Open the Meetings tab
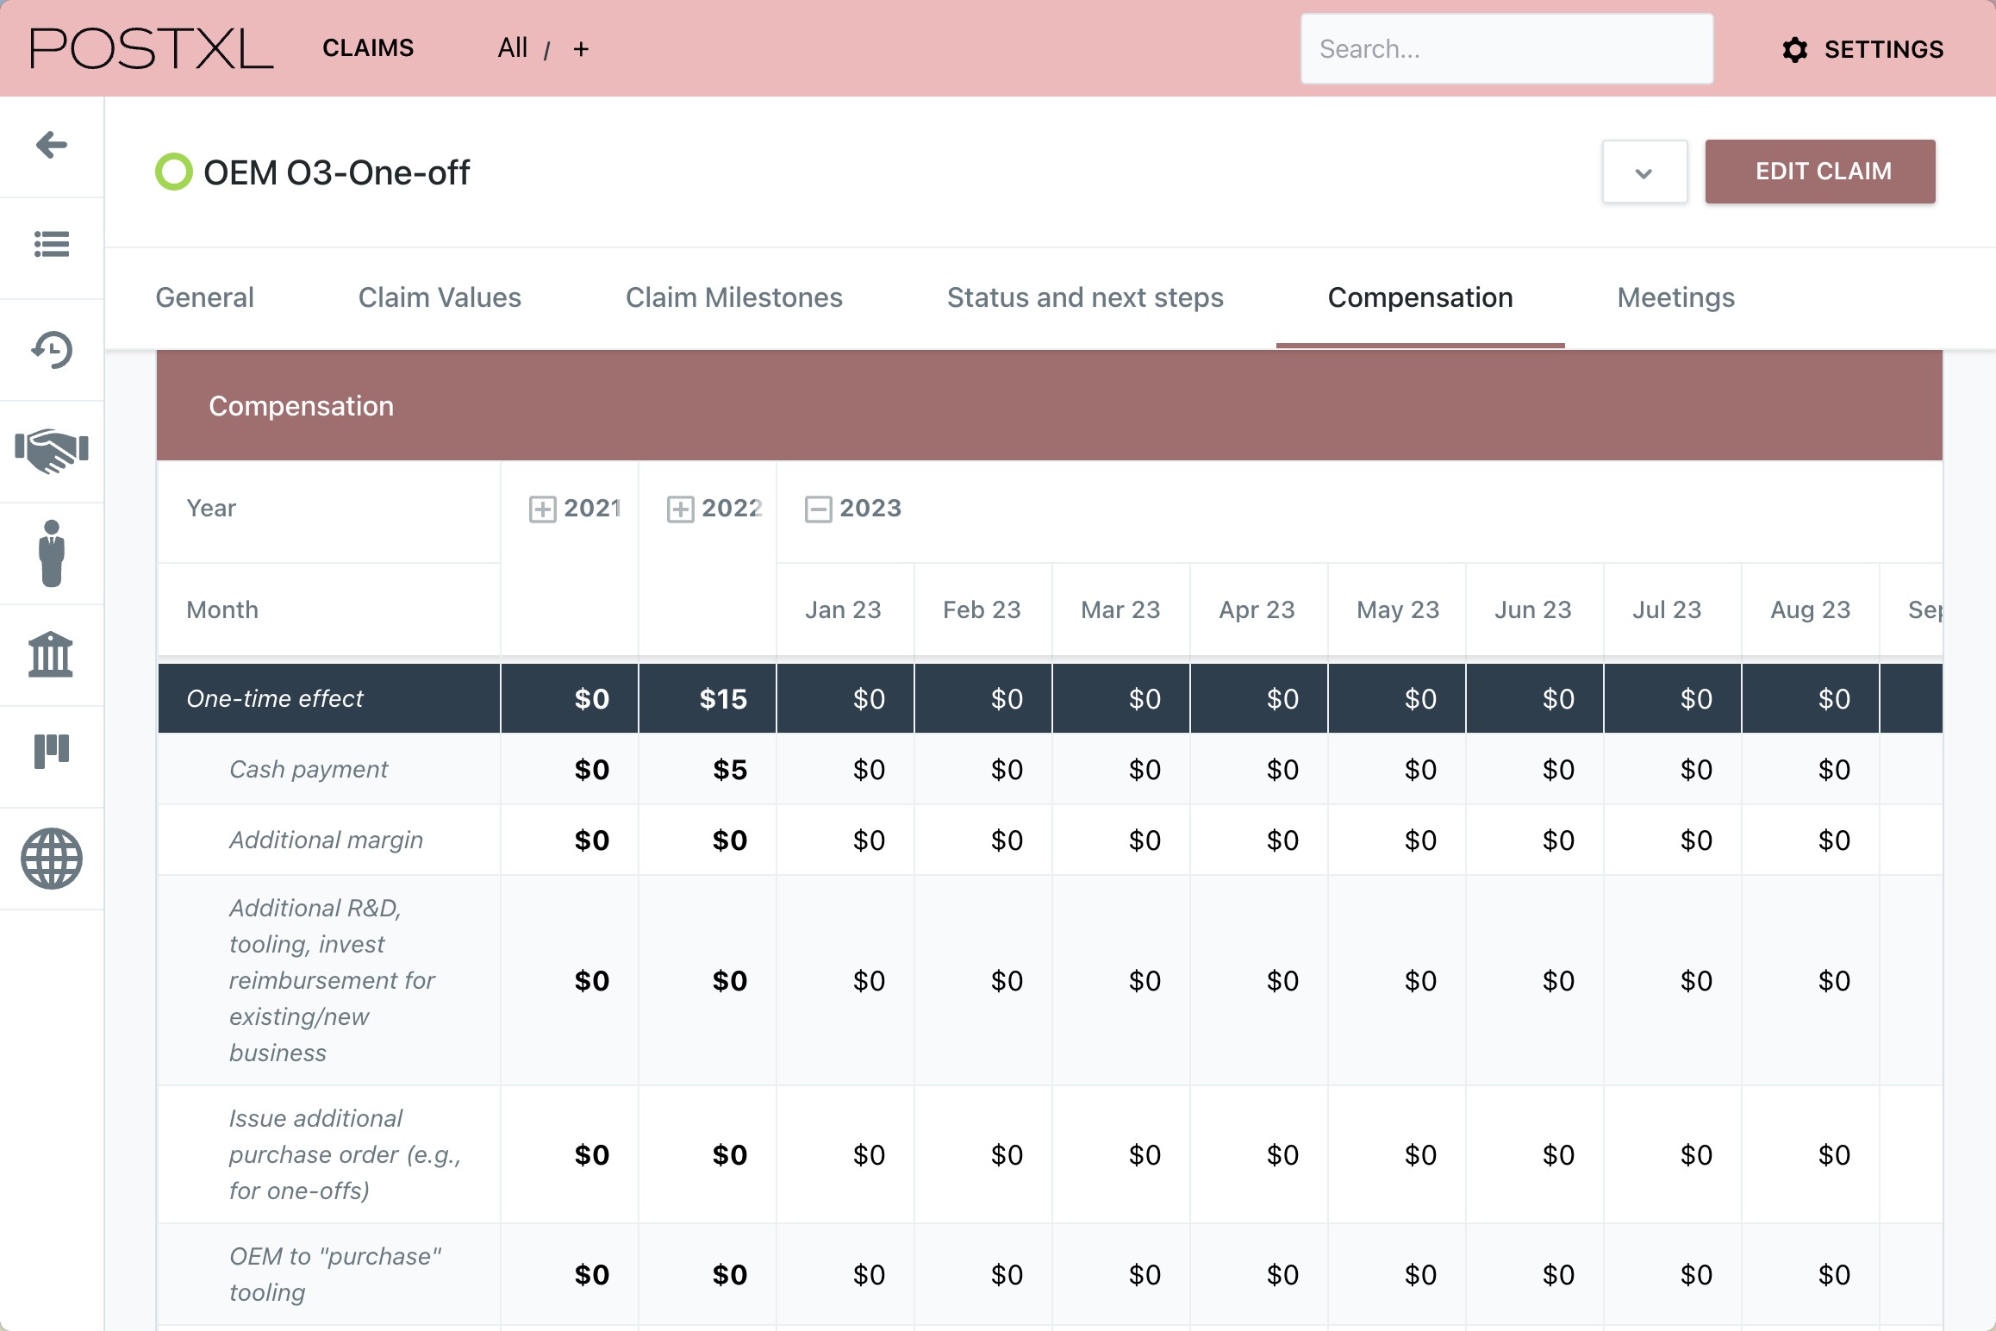Image resolution: width=1996 pixels, height=1331 pixels. (x=1675, y=297)
